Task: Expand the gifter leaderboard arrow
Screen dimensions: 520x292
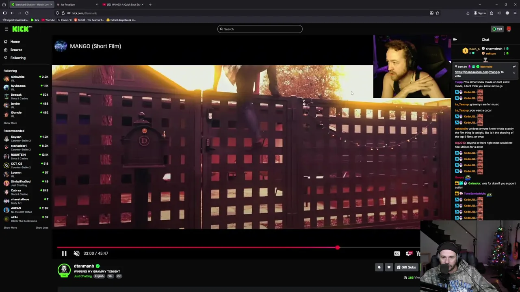Action: point(485,59)
